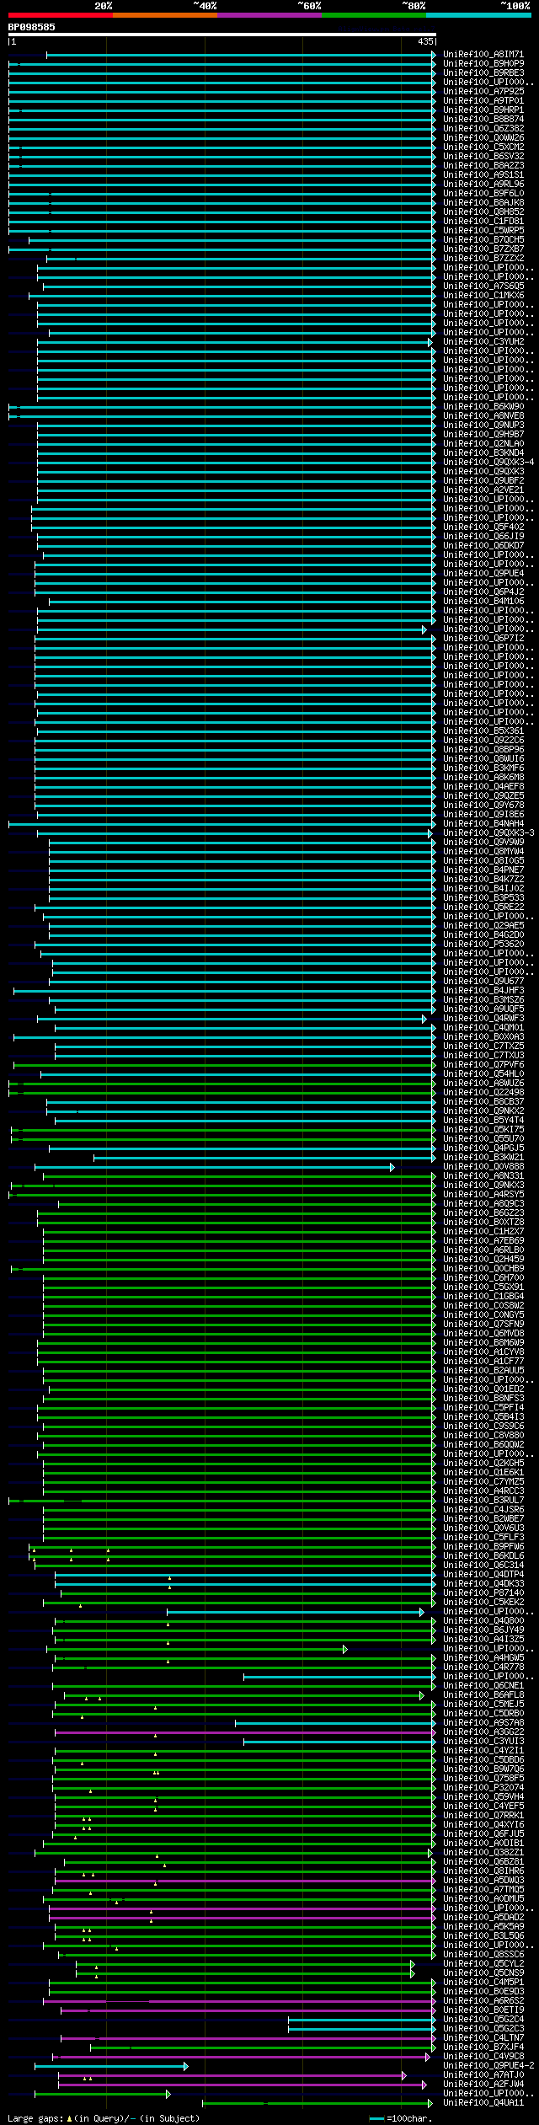Click the green ~80% legend color bar
539x2125 pixels.
pyautogui.click(x=374, y=15)
